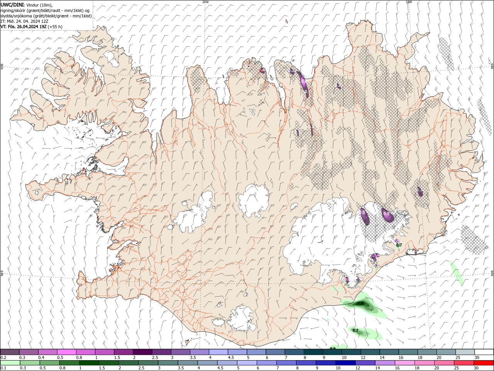
Task: Click the 0.7 value on the green offshore patch
Action: tap(355, 331)
